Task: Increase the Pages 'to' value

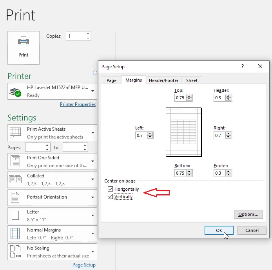Action: click(x=85, y=145)
